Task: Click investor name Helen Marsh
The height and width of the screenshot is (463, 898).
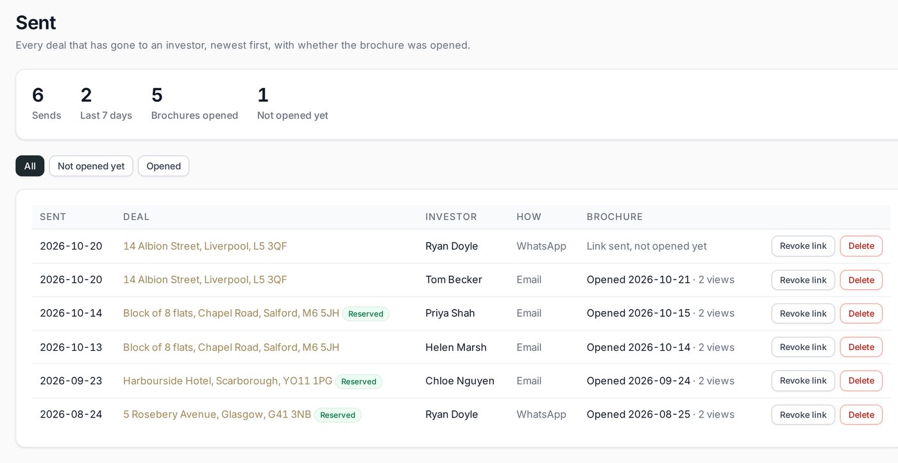Action: tap(456, 347)
